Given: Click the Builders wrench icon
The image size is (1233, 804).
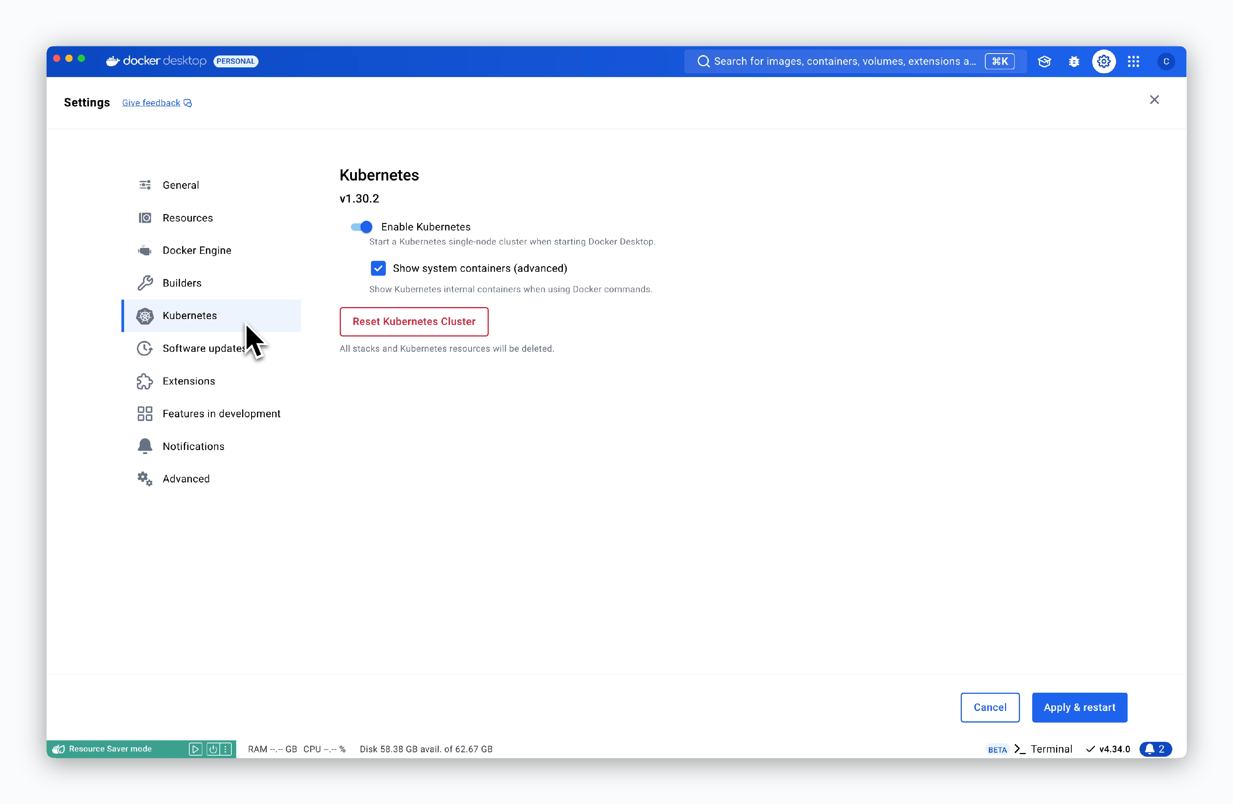Looking at the screenshot, I should (x=145, y=283).
